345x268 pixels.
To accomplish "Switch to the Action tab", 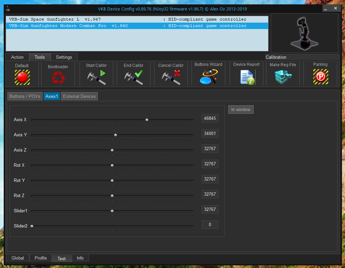I will tap(17, 57).
